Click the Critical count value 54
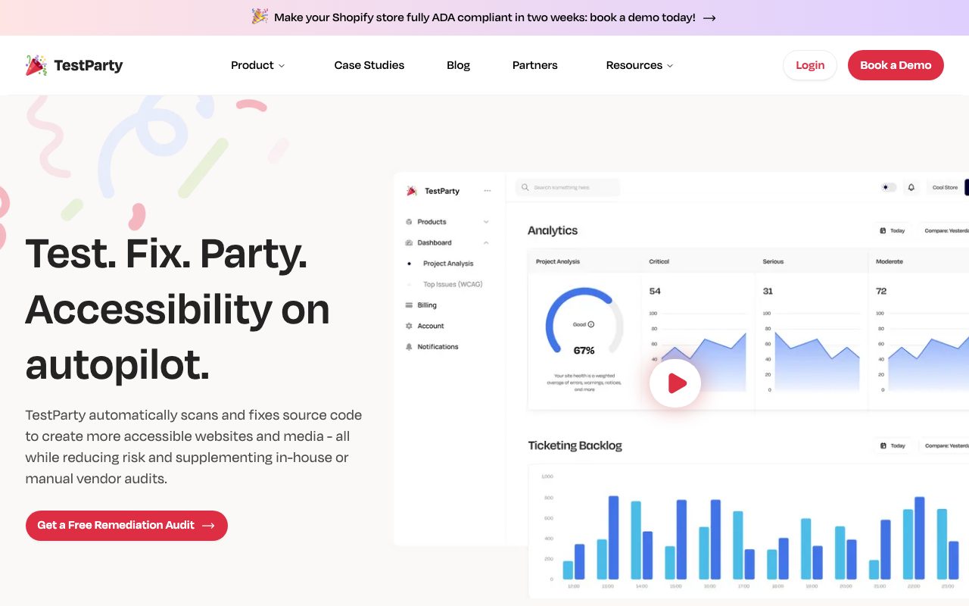The width and height of the screenshot is (969, 606). 655,291
